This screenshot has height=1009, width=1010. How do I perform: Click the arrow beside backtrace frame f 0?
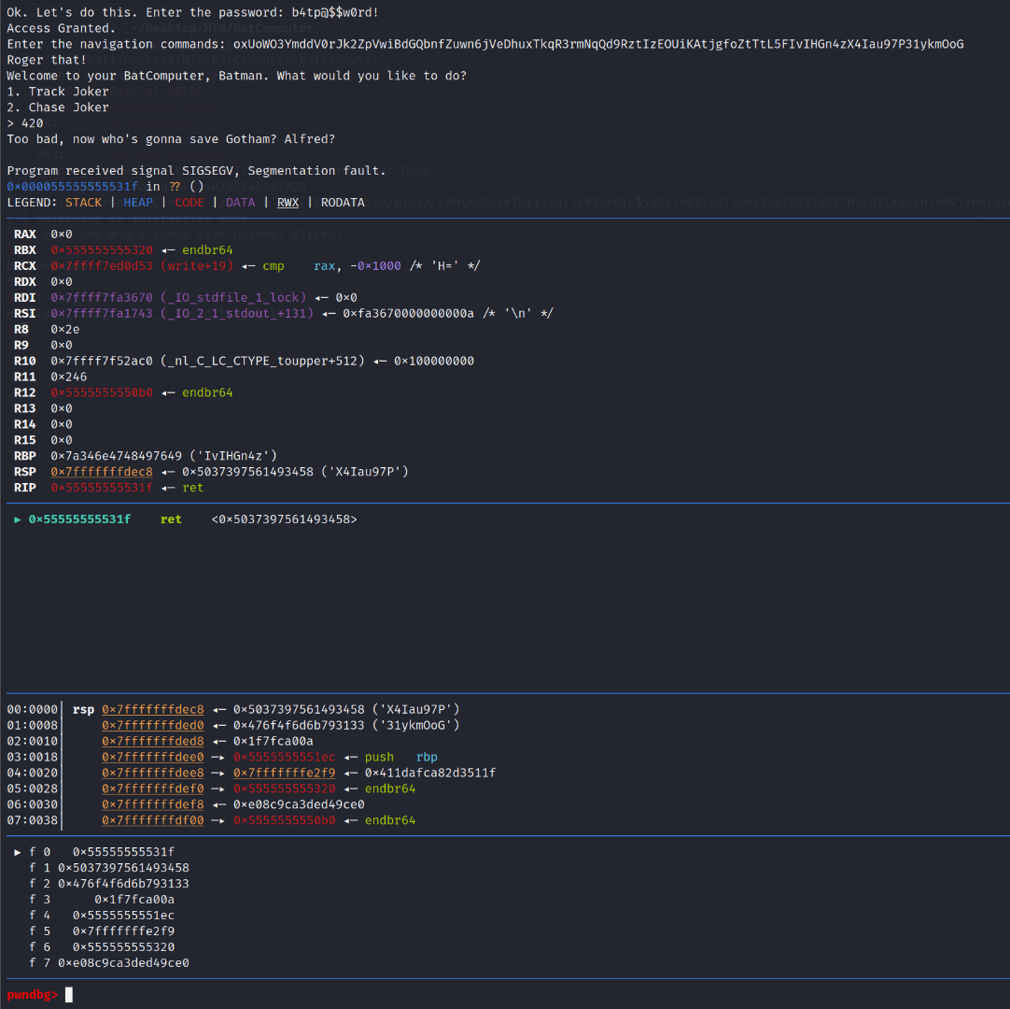[x=18, y=852]
